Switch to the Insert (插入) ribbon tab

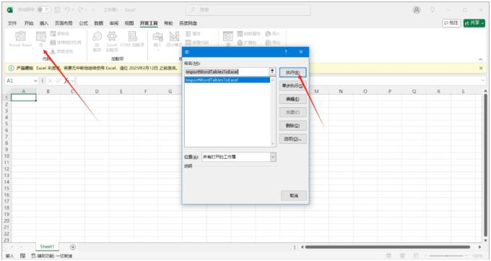pyautogui.click(x=44, y=23)
